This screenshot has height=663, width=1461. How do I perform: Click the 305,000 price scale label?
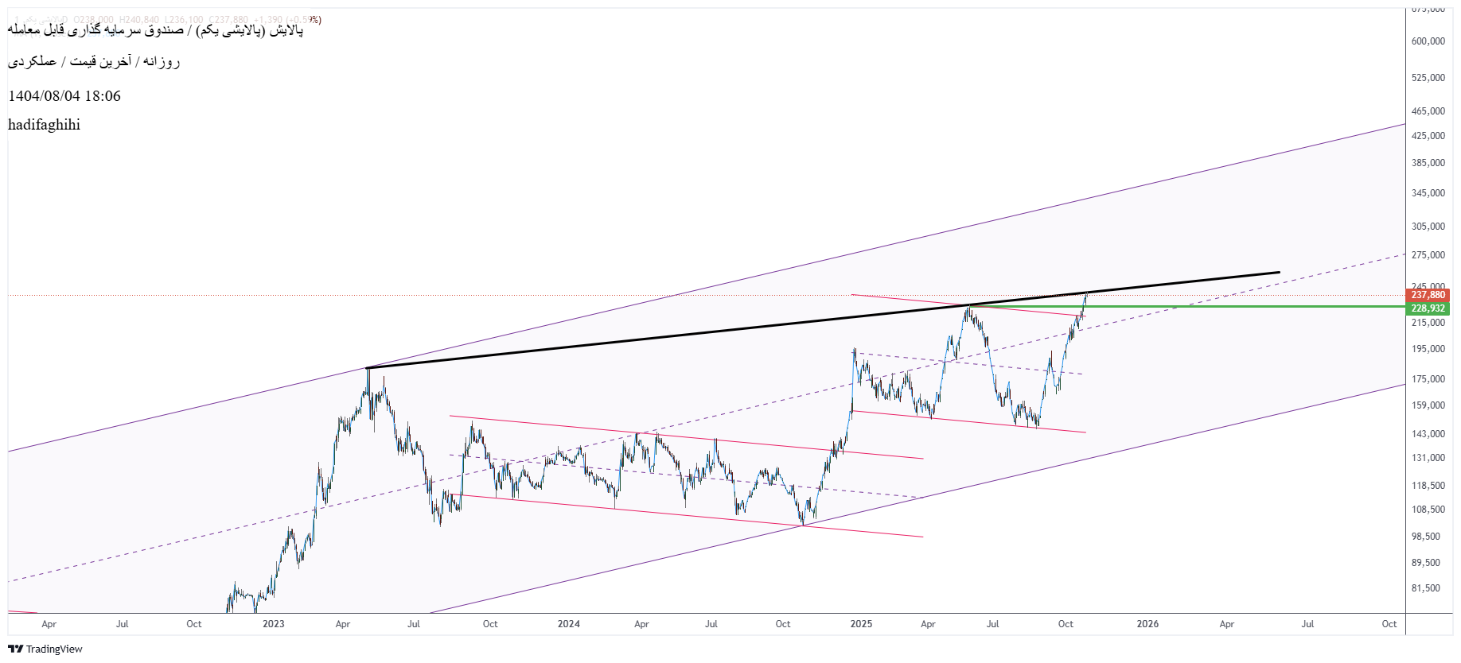coord(1428,227)
